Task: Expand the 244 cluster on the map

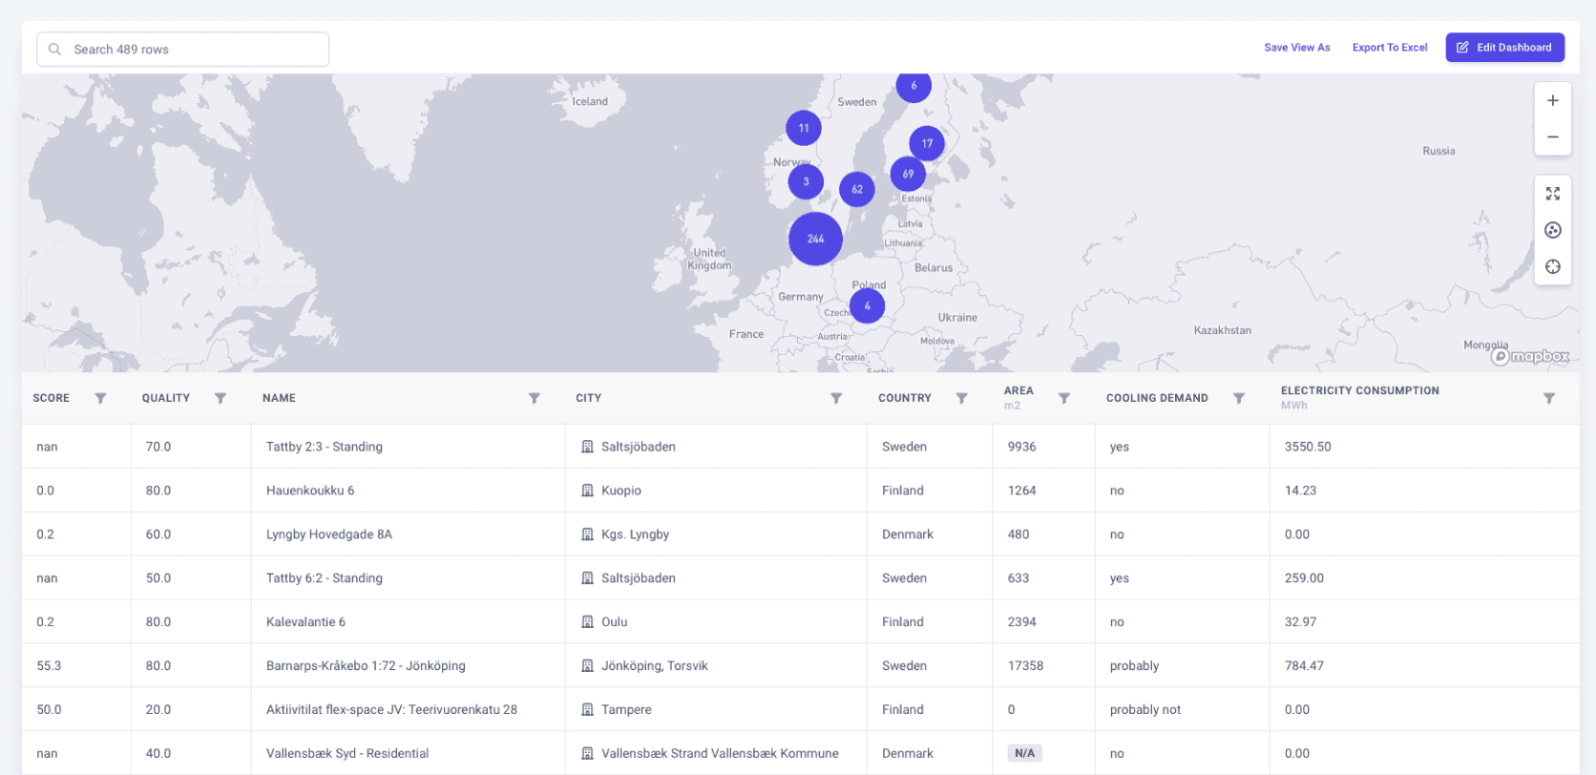Action: point(815,239)
